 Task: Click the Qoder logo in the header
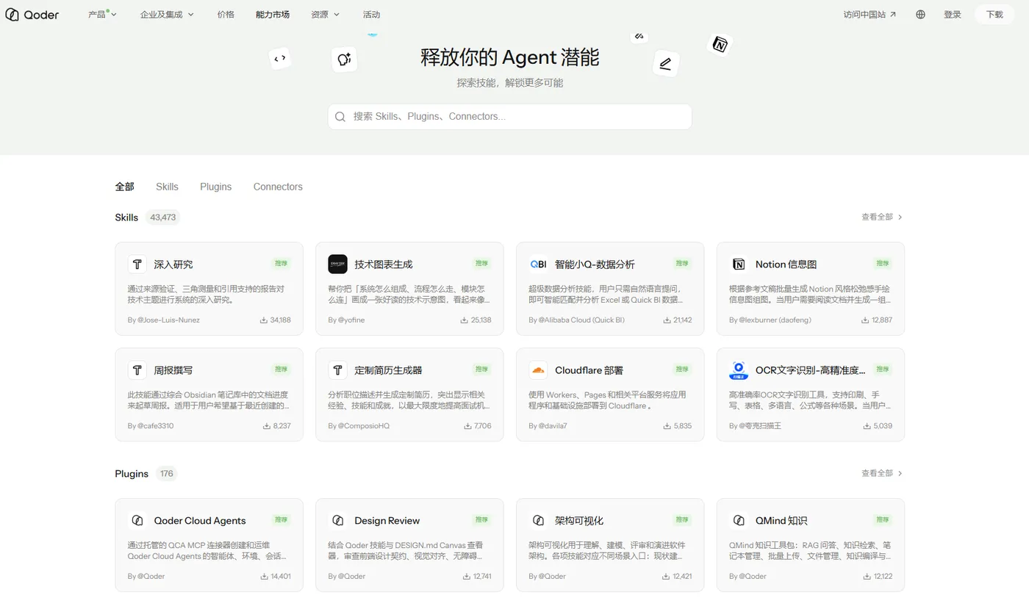pyautogui.click(x=32, y=15)
